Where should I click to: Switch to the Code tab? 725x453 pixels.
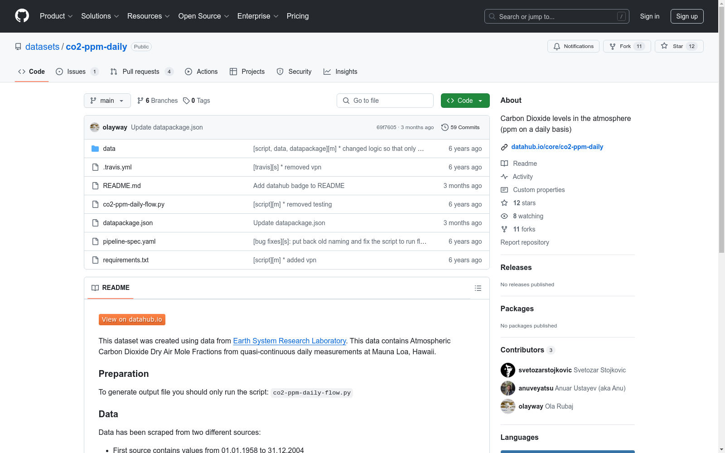(32, 72)
